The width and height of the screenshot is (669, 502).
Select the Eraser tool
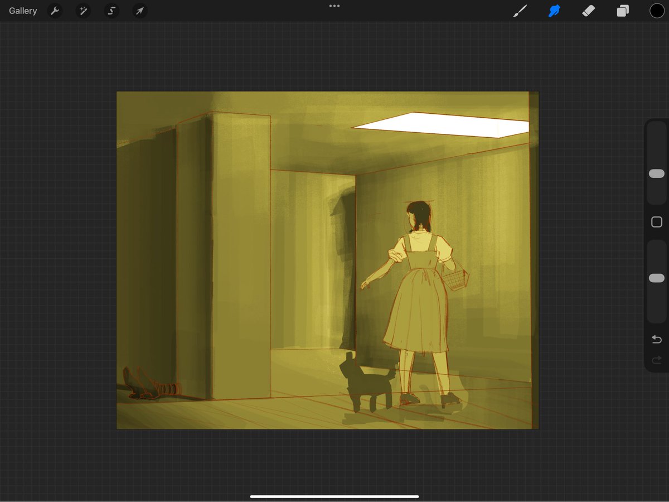tap(588, 11)
